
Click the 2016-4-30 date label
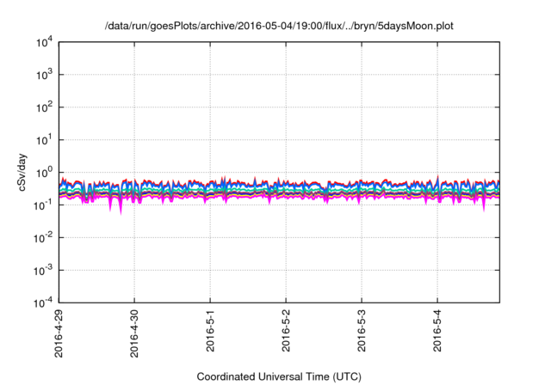[x=134, y=333]
